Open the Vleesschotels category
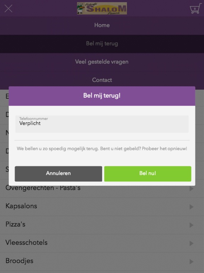 (102, 243)
